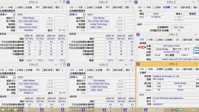Image resolution: width=199 pixels, height=112 pixels.
Task: Select SPD tab in Gigabyte mainboard window
Action: click(177, 69)
